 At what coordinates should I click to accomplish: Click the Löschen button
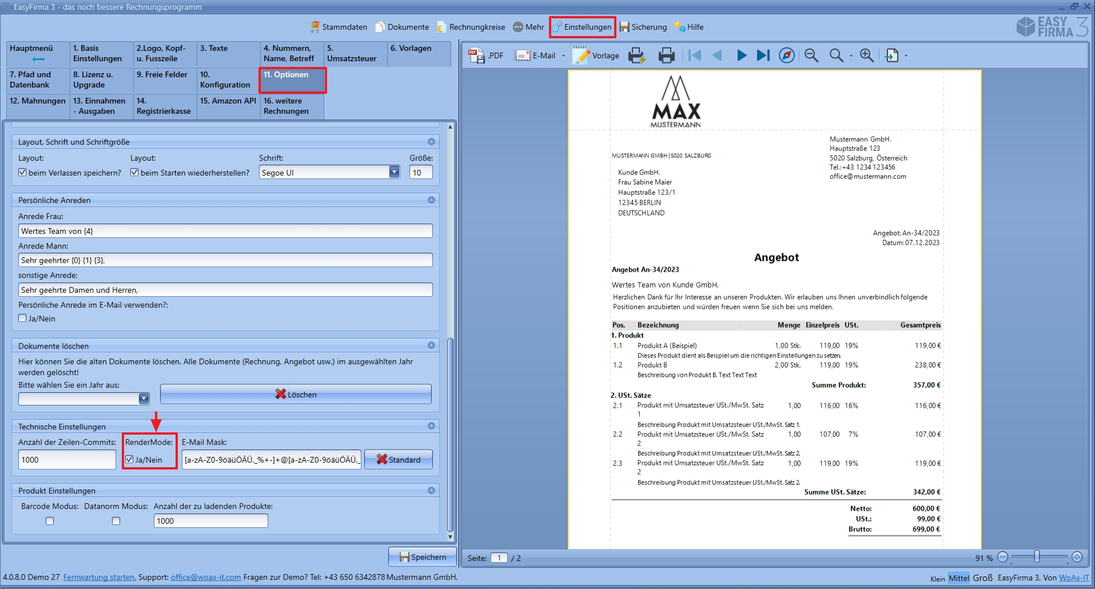click(x=296, y=394)
